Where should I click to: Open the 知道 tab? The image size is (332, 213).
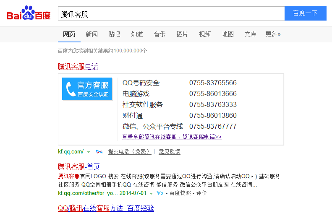tap(137, 34)
